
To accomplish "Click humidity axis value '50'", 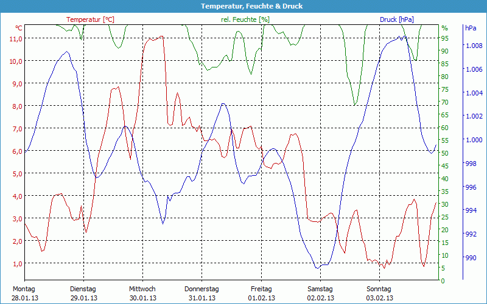I will pyautogui.click(x=445, y=153).
